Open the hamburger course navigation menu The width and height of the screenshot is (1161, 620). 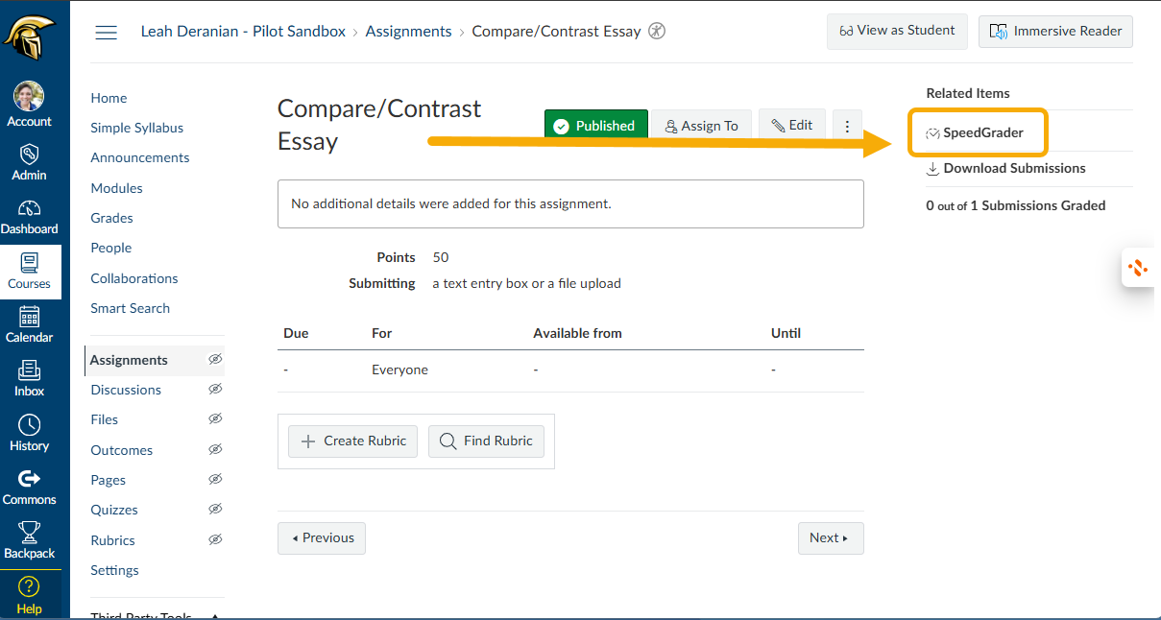pos(107,32)
